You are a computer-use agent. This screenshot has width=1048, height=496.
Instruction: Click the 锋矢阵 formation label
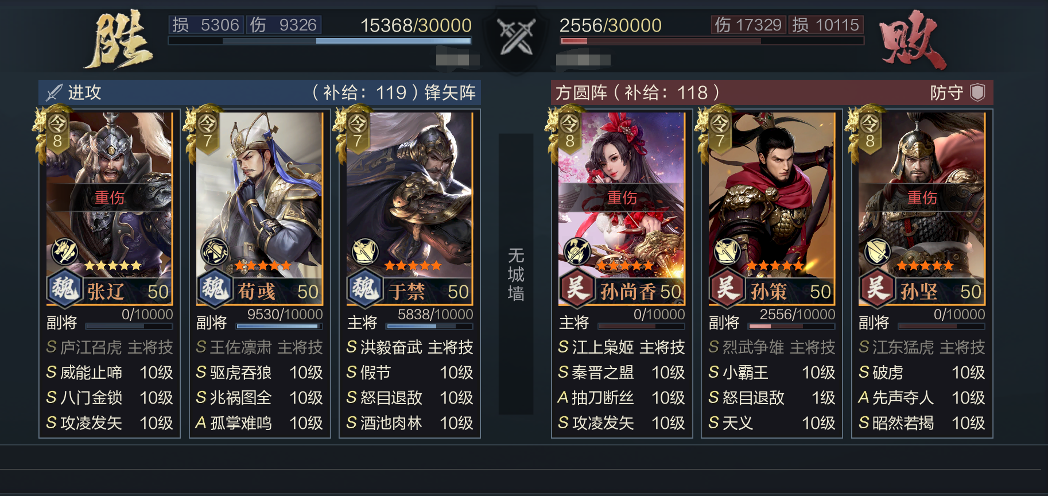tap(450, 92)
